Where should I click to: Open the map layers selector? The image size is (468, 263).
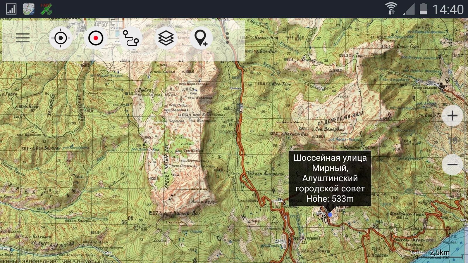(166, 39)
